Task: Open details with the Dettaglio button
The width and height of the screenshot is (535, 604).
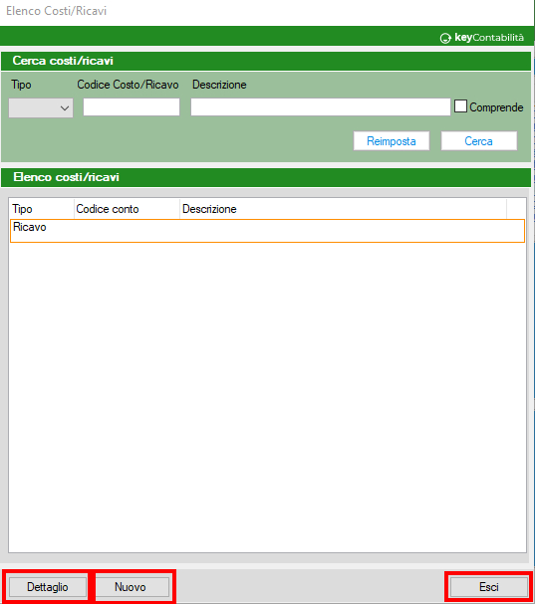Action: click(x=48, y=587)
